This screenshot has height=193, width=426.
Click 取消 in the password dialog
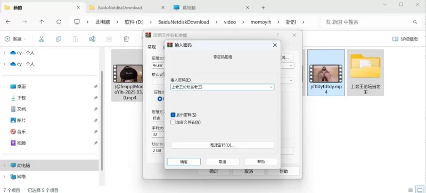[223, 162]
